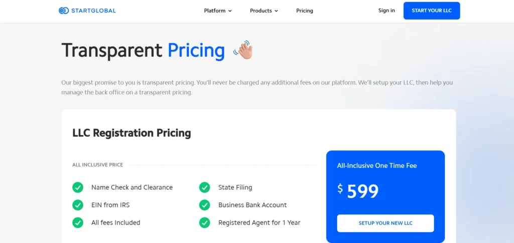Click the green checkmark beside Name Check and Clearance

(x=78, y=187)
